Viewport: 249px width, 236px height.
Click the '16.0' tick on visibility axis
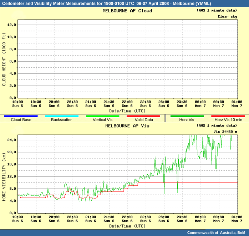(11, 164)
